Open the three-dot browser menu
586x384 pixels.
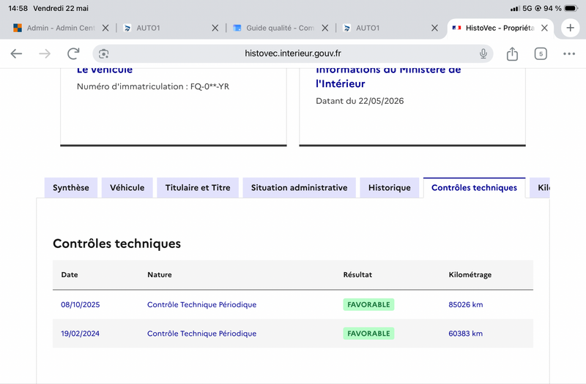pos(569,53)
